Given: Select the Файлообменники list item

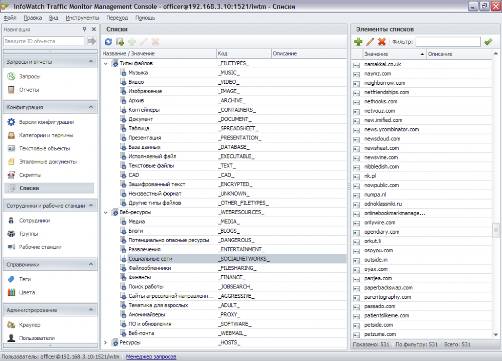Looking at the screenshot, I should tap(150, 268).
